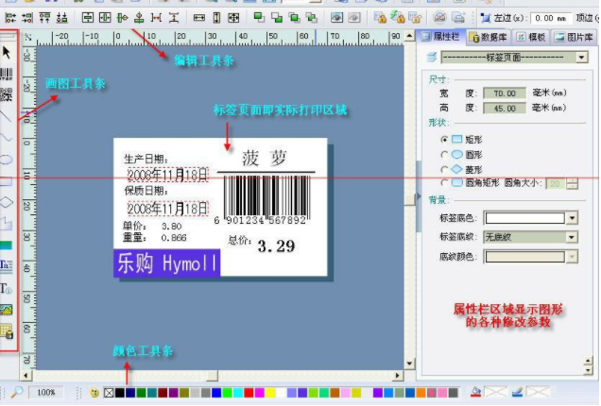Expand the 标签底色 color dropdown
The width and height of the screenshot is (601, 406).
[x=572, y=218]
